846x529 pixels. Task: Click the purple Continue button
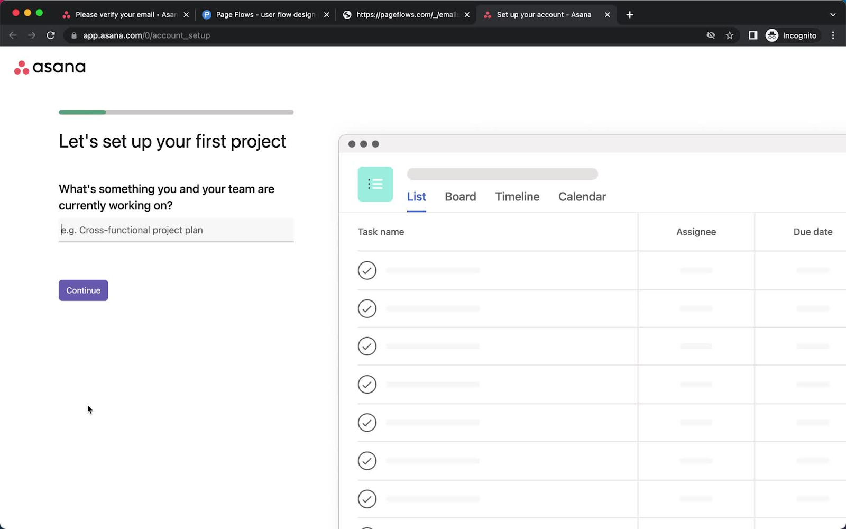pos(83,290)
